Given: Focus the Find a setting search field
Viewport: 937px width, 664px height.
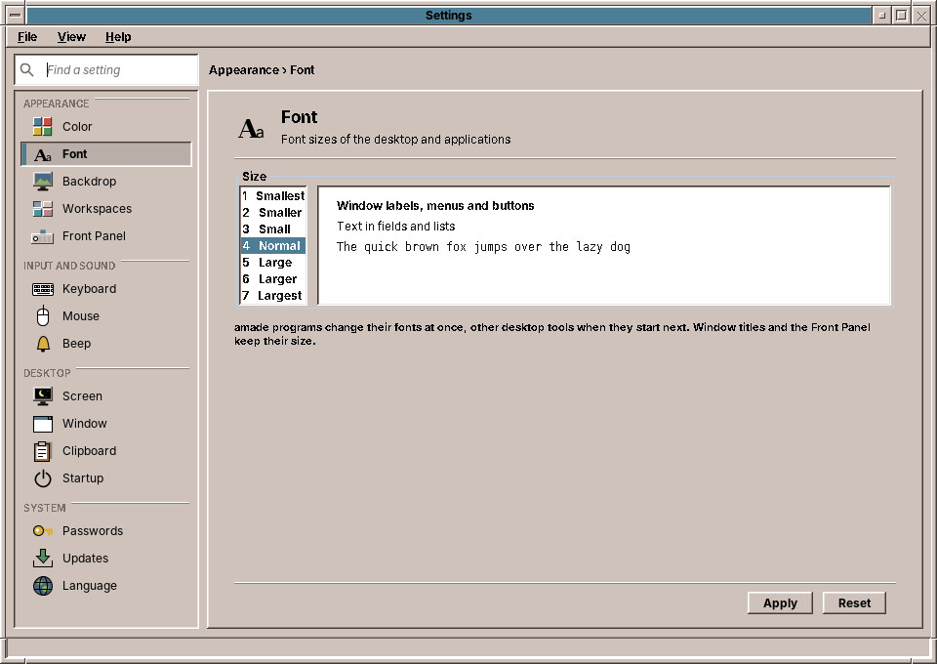Looking at the screenshot, I should 106,70.
